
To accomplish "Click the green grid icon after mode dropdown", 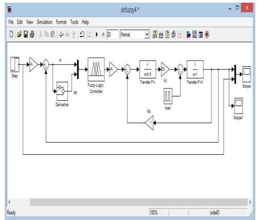I will point(155,34).
